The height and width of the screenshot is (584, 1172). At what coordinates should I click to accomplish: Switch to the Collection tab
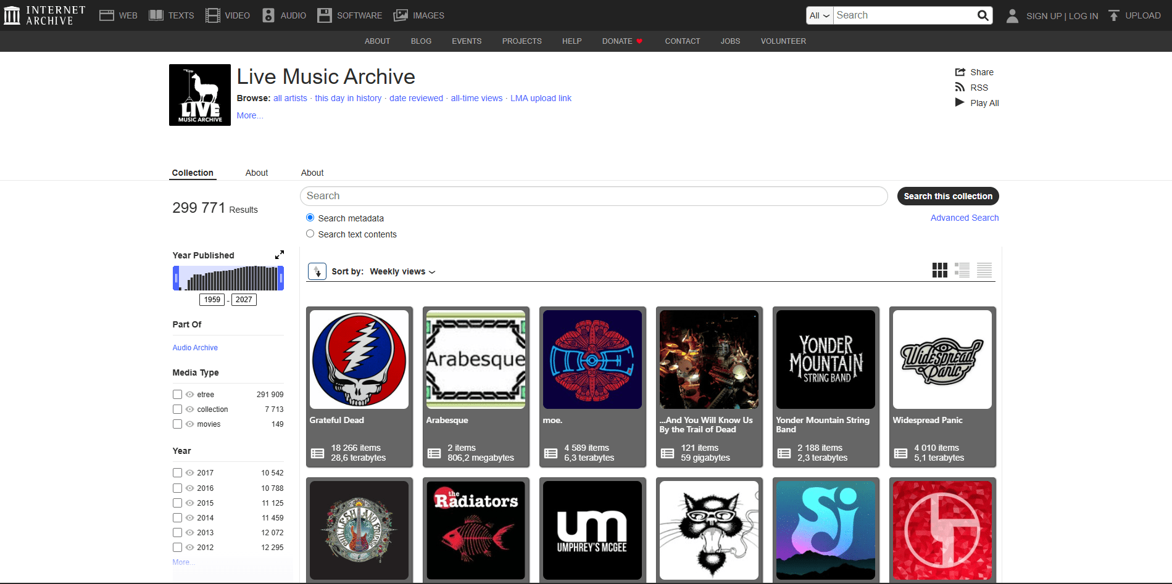[193, 173]
